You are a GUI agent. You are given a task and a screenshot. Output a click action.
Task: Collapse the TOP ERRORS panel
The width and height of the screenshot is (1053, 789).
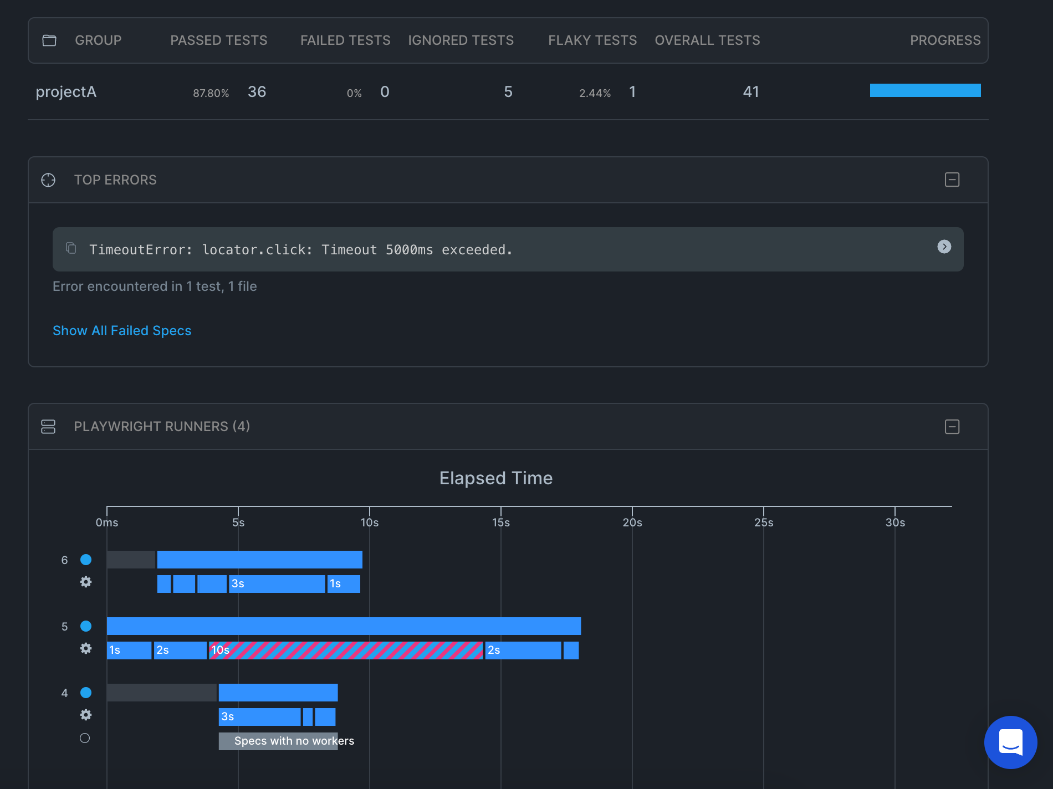point(952,180)
